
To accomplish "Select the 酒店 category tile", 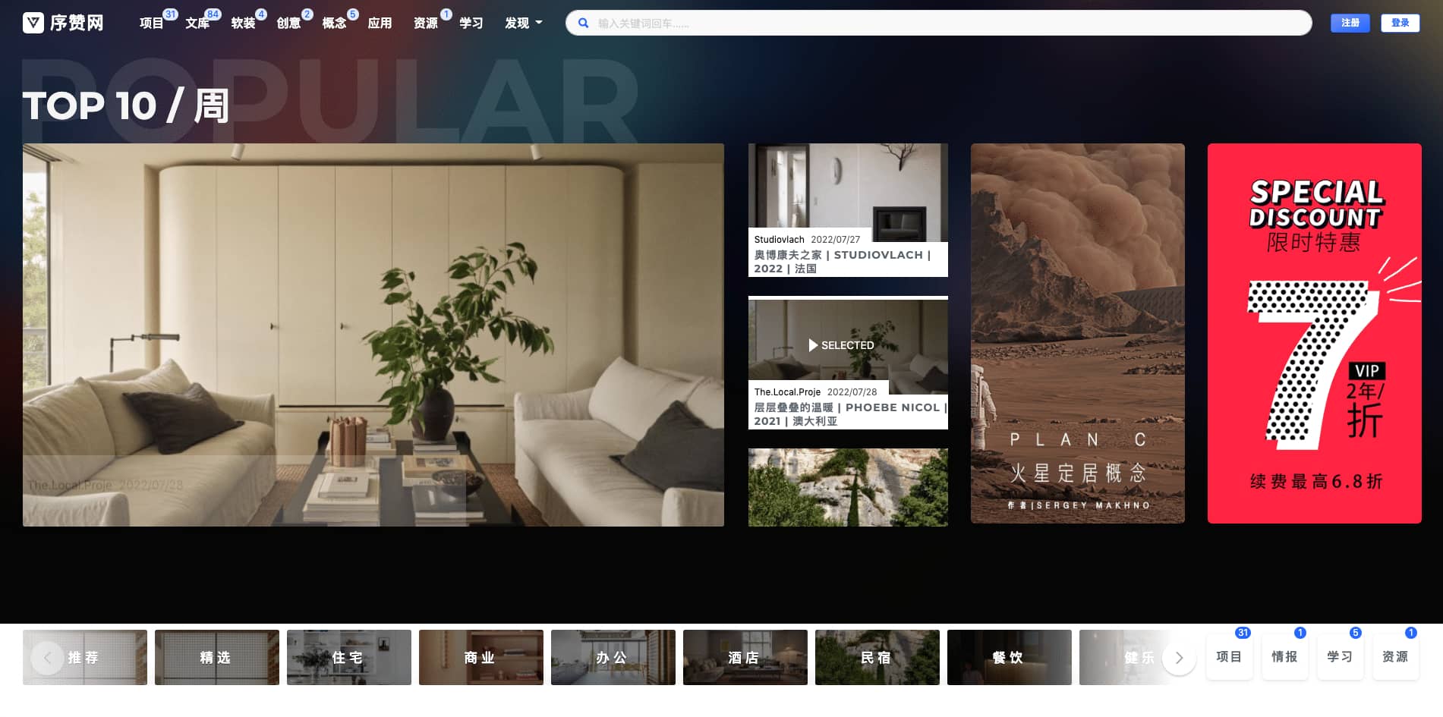I will pyautogui.click(x=745, y=658).
